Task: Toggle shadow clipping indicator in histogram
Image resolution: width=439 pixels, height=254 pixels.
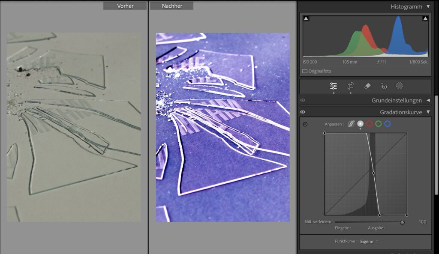Action: pos(306,18)
